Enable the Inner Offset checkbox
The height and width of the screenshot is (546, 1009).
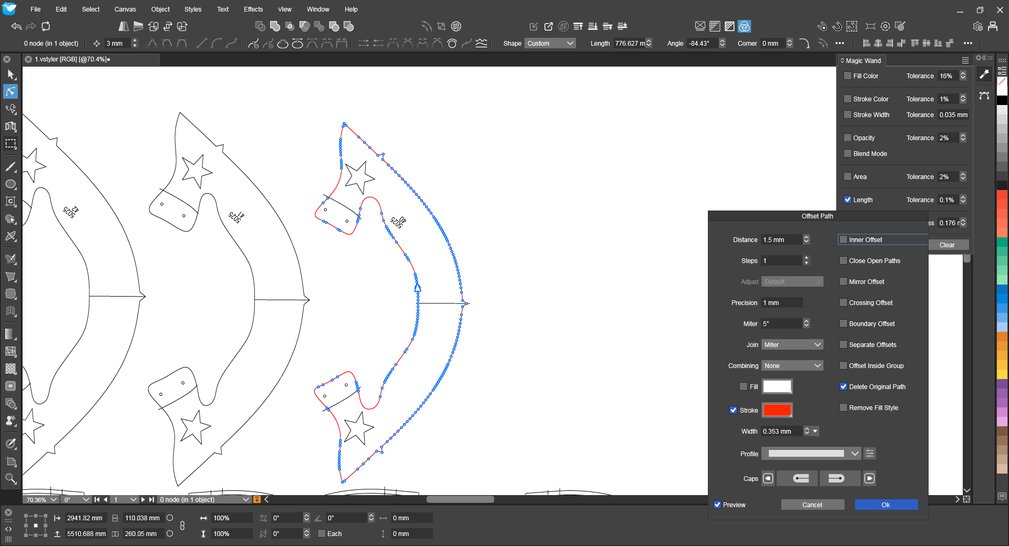click(843, 240)
